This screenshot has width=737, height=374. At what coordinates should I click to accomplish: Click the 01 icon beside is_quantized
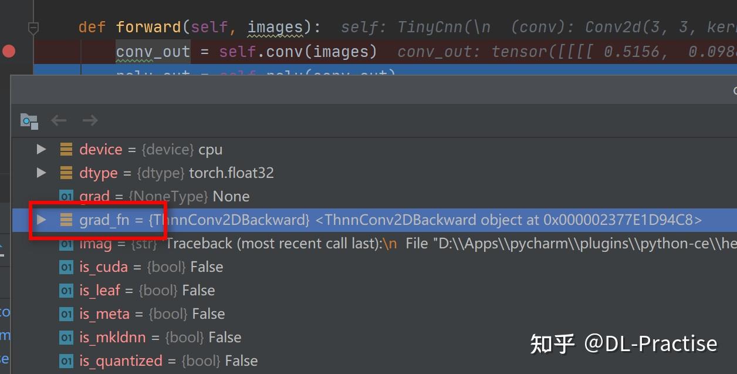pos(65,360)
